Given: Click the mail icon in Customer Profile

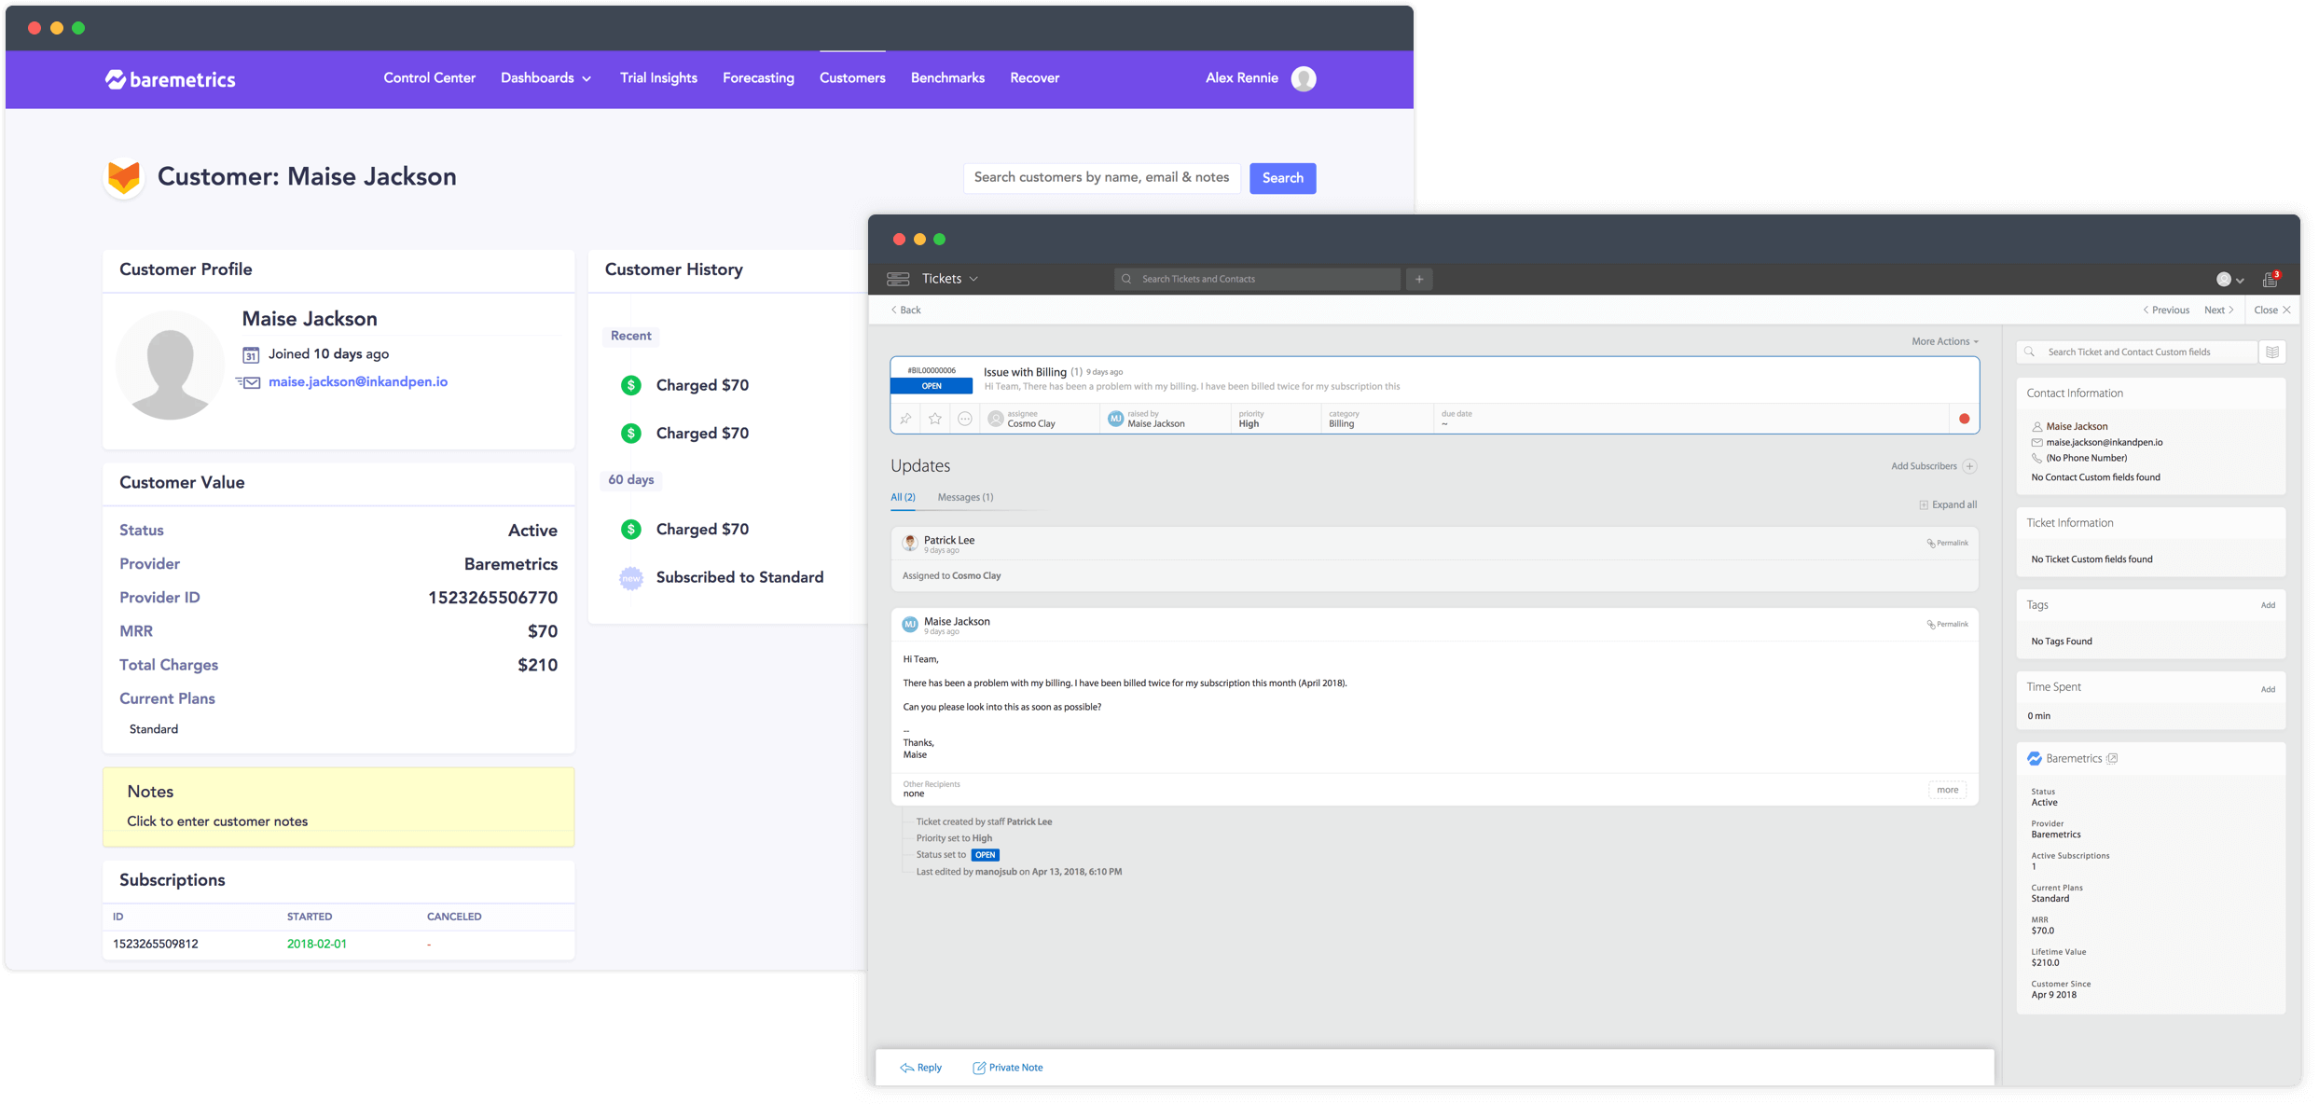Looking at the screenshot, I should point(249,382).
